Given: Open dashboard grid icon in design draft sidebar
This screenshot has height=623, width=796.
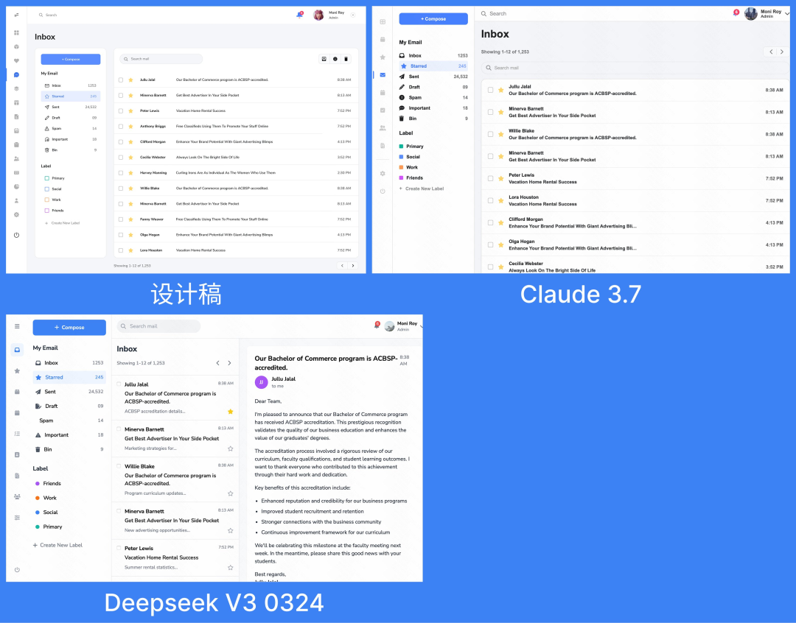Looking at the screenshot, I should pos(16,32).
